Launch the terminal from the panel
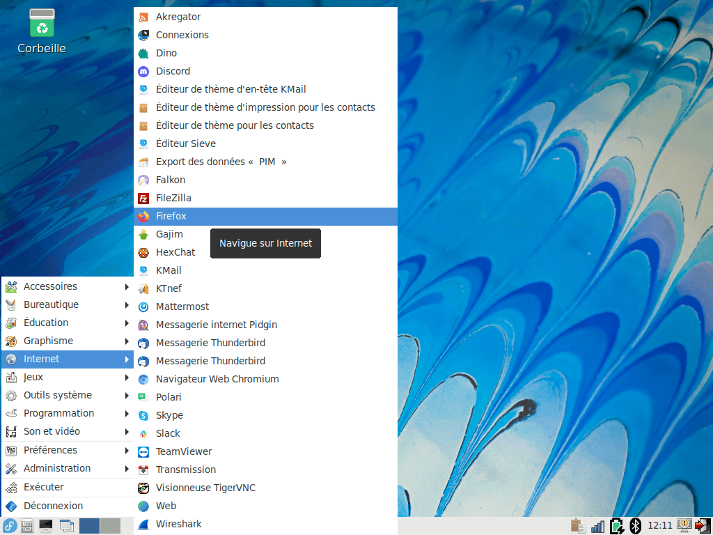The width and height of the screenshot is (713, 535). pyautogui.click(x=46, y=526)
